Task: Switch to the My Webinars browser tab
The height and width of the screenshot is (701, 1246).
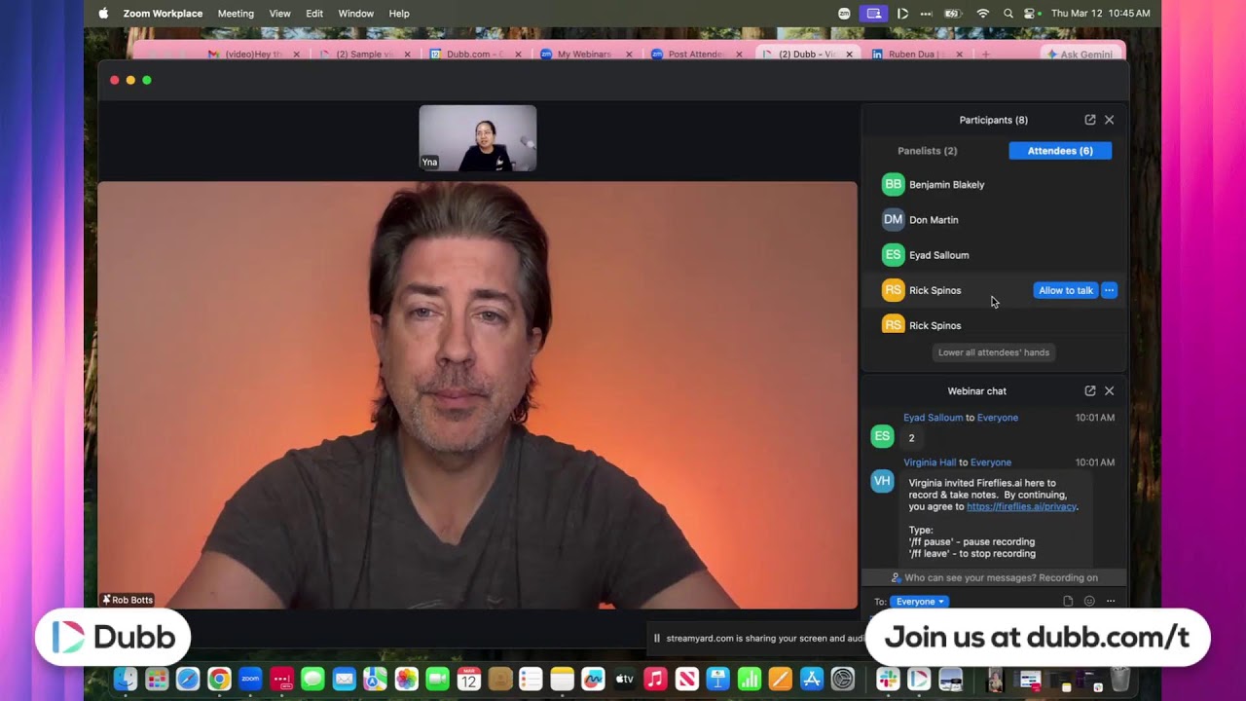Action: (x=584, y=55)
